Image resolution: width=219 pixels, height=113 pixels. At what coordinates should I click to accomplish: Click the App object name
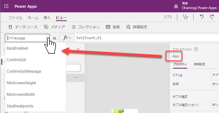pyautogui.click(x=175, y=56)
